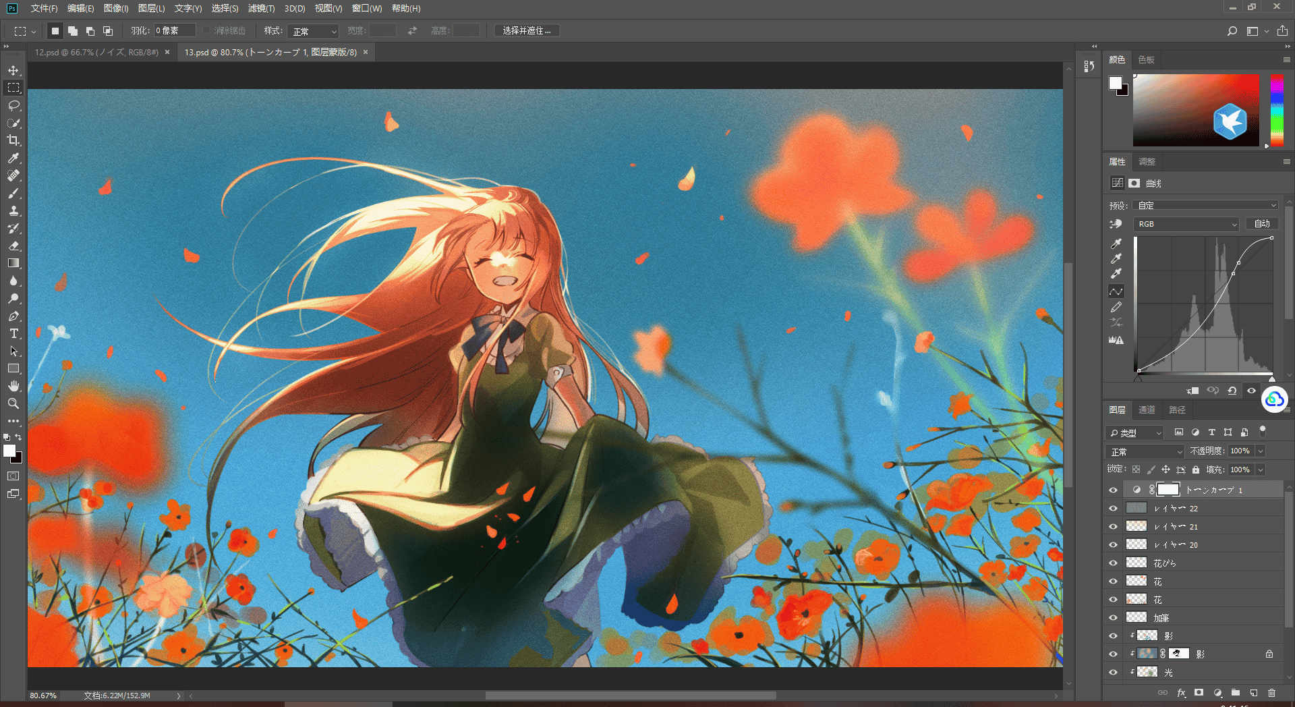The image size is (1295, 707).
Task: Switch to the 12.psd document tab
Action: pyautogui.click(x=96, y=52)
